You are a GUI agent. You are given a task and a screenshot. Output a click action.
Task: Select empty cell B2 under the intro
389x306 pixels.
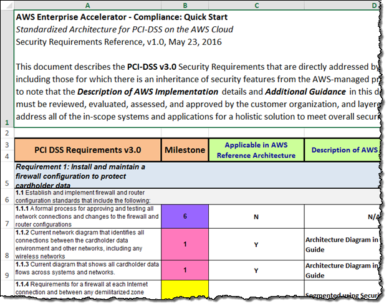click(x=185, y=133)
